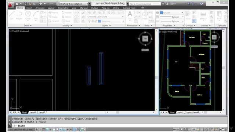Viewport: 235px width, 132px height.
Task: Click the search binoculars icon
Action: (163, 4)
